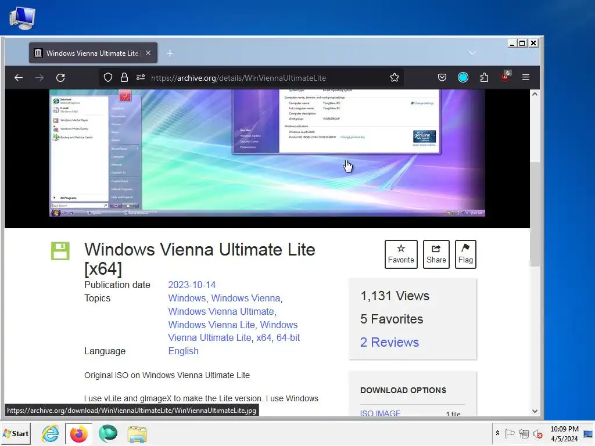Open tracking protection shield icon
Screen dimensions: 595x446
pos(108,78)
